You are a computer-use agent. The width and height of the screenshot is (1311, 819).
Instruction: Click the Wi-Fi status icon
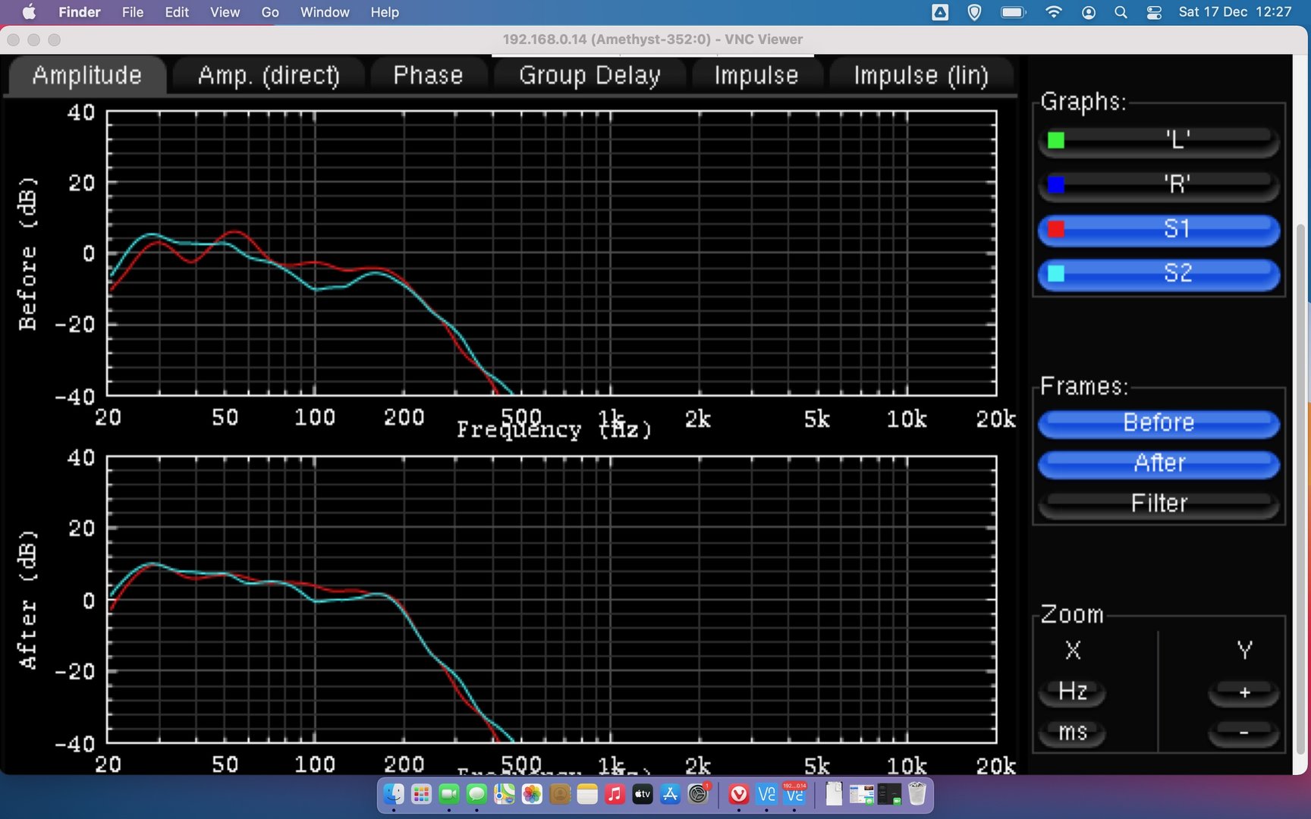point(1053,12)
